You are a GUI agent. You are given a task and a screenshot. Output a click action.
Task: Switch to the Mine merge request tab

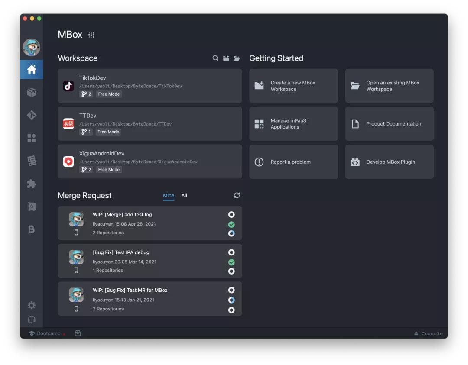point(169,196)
